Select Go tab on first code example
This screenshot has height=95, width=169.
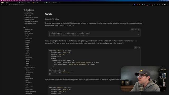[x=139, y=30]
